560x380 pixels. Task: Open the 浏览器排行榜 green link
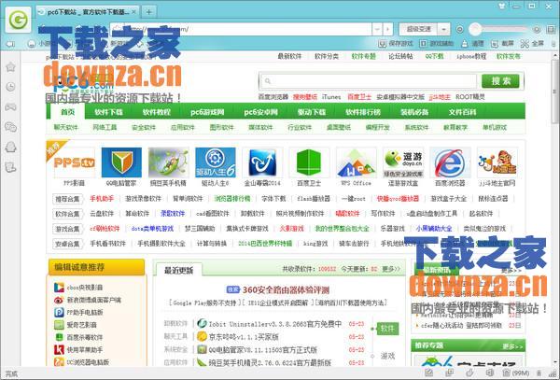point(232,199)
